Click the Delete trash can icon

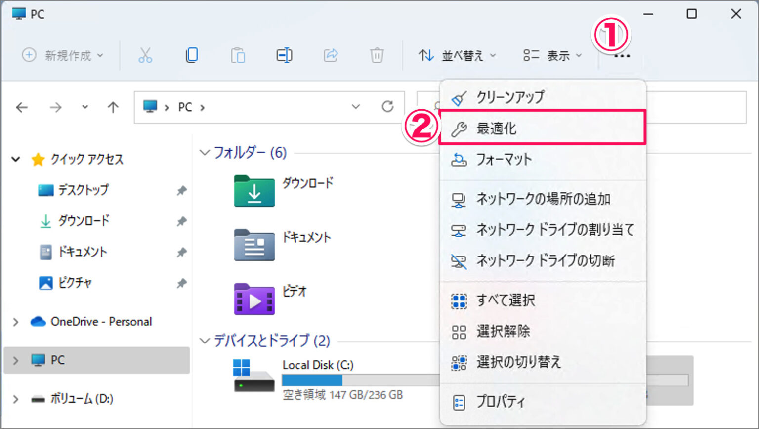[377, 55]
